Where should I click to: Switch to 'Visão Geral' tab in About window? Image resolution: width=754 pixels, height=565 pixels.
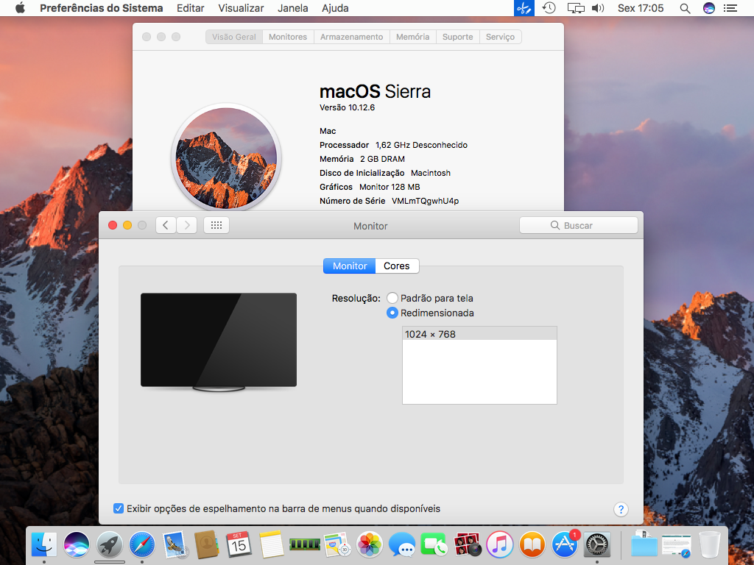[x=234, y=37]
